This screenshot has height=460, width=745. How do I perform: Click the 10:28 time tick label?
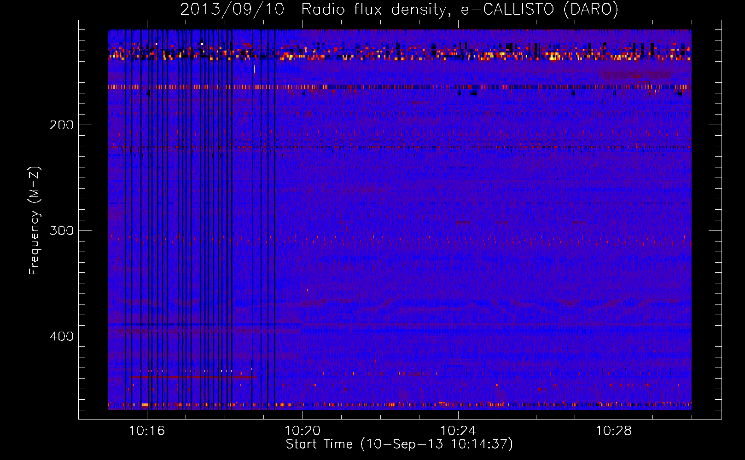(614, 431)
